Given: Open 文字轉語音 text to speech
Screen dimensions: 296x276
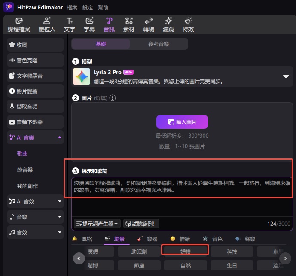Looking at the screenshot, I should 35,76.
